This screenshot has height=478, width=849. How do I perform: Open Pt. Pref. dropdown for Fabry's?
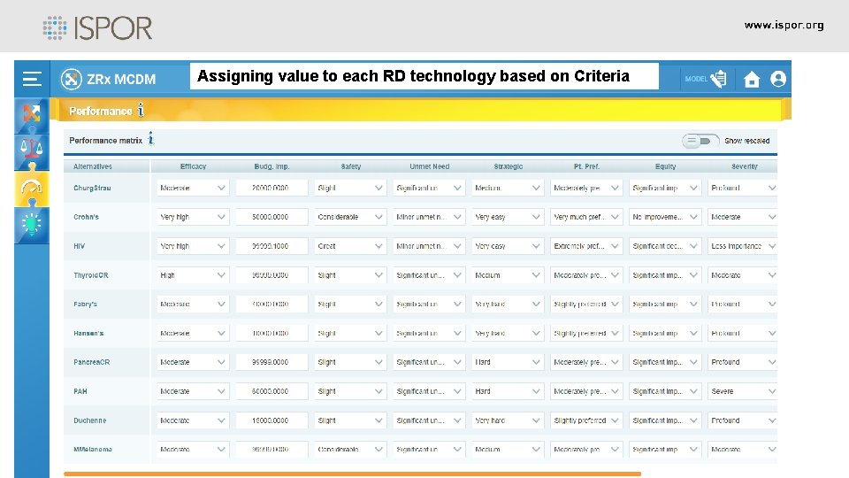[585, 304]
